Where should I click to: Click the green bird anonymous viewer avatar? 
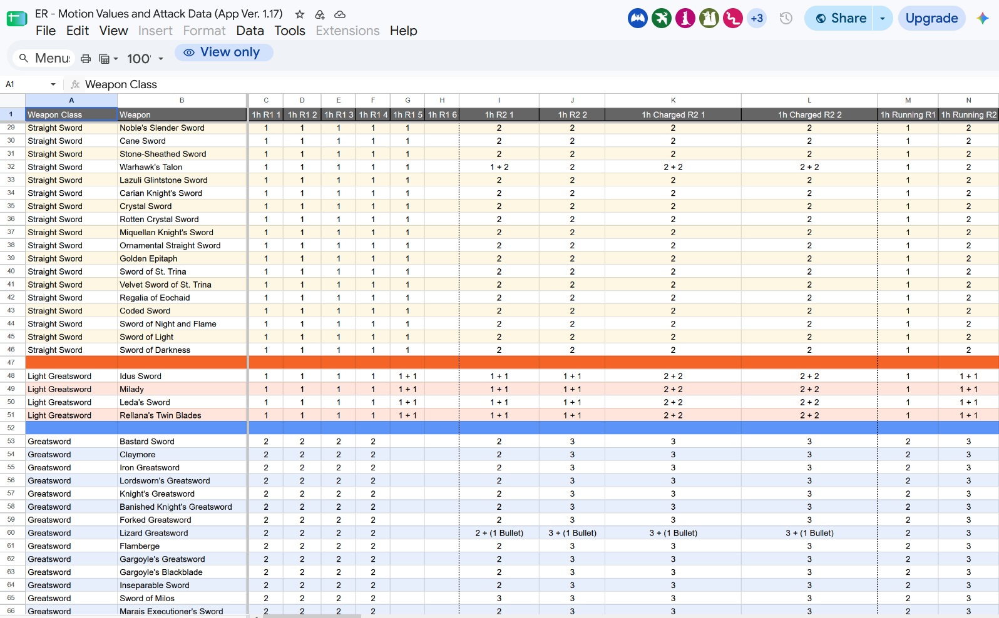coord(662,18)
